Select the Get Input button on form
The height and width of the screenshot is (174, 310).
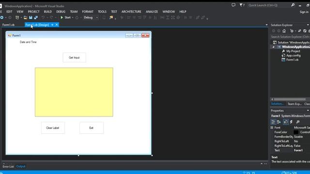tap(74, 58)
